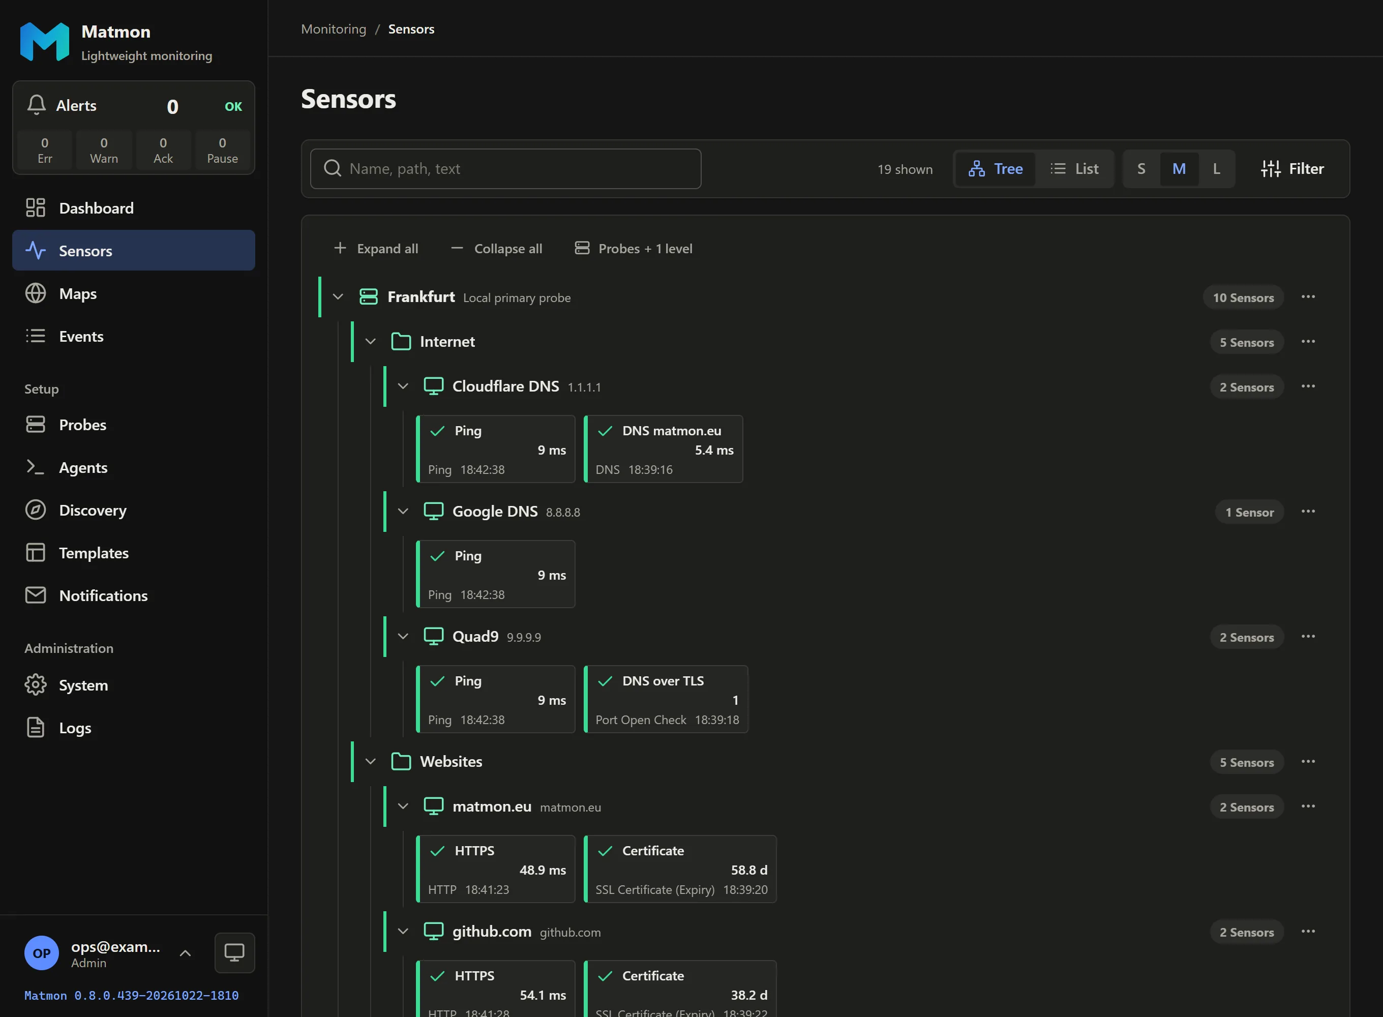The image size is (1383, 1017).
Task: Collapse the Cloudflare DNS device chevron
Action: click(403, 386)
